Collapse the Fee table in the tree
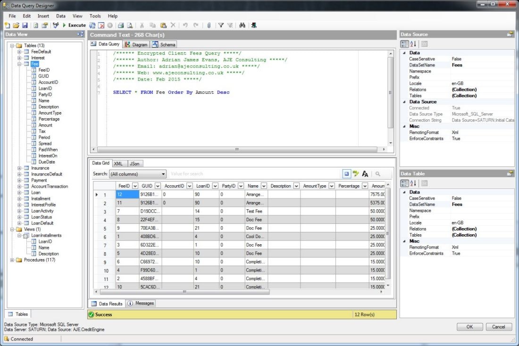Image resolution: width=519 pixels, height=346 pixels. (x=19, y=64)
